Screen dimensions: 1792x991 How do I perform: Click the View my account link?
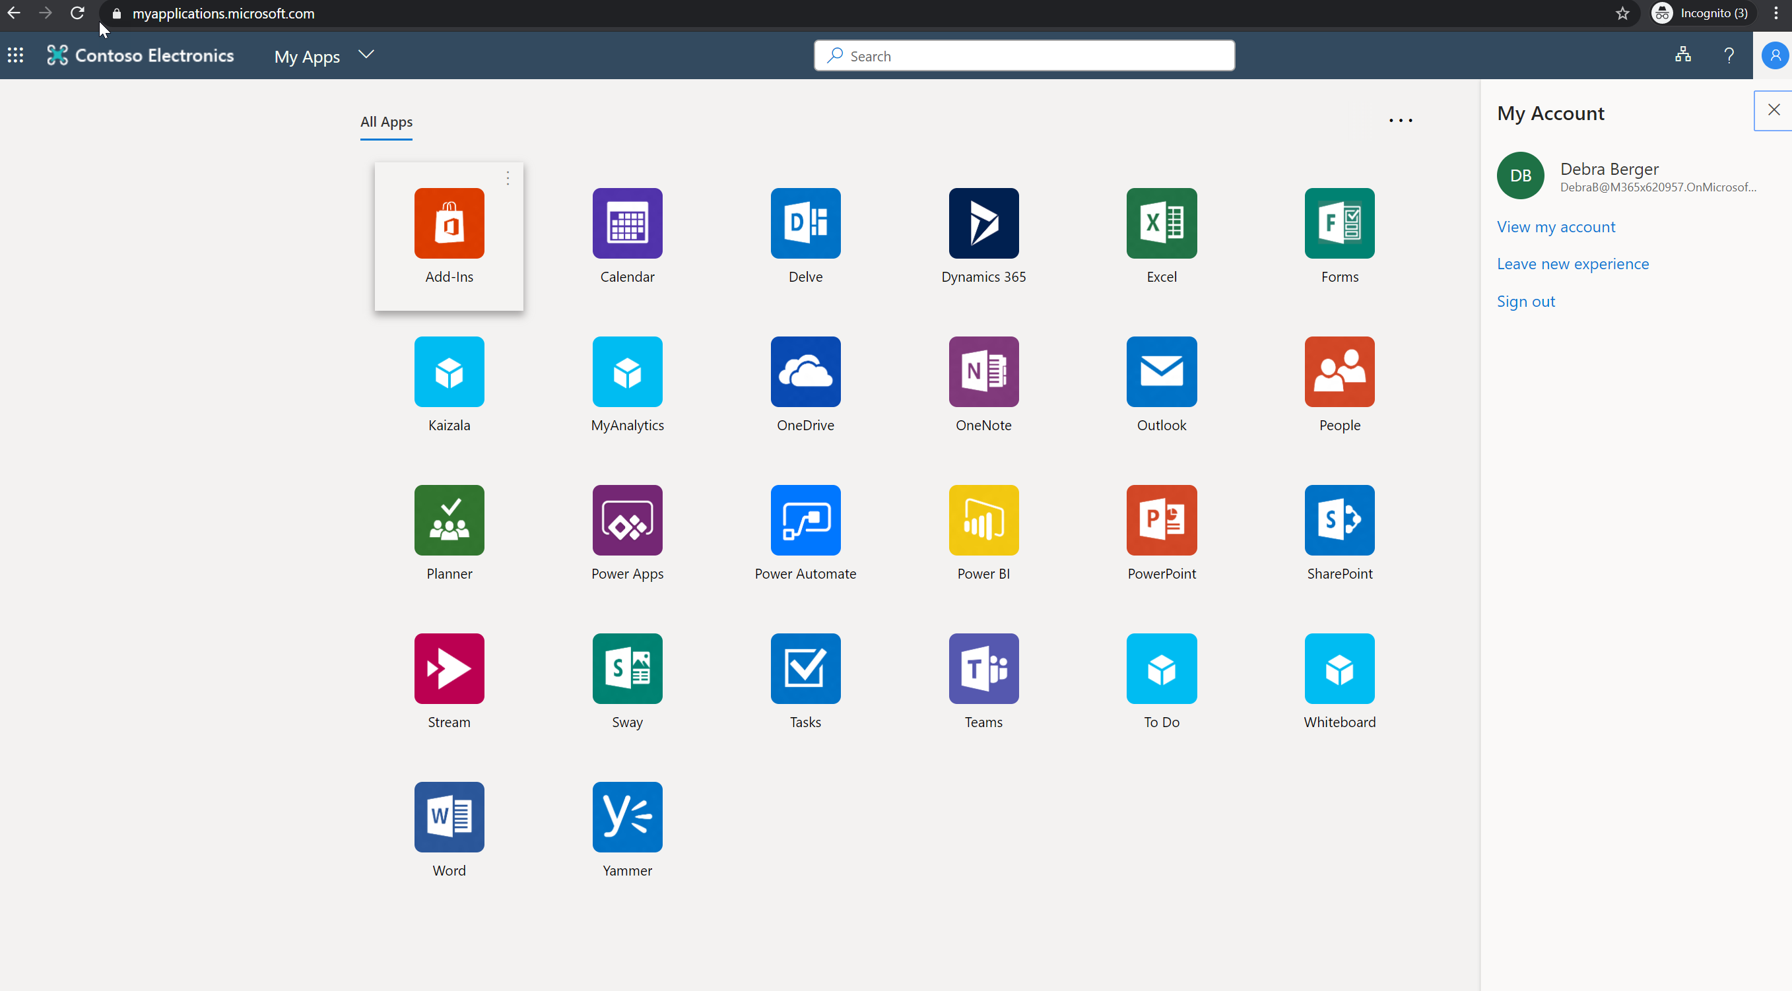[x=1556, y=227]
